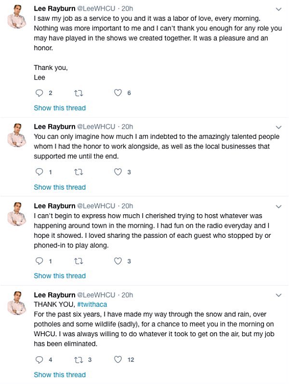Viewport: 289px width, 384px height.
Task: Show this thread under the first tweet
Action: pyautogui.click(x=60, y=108)
